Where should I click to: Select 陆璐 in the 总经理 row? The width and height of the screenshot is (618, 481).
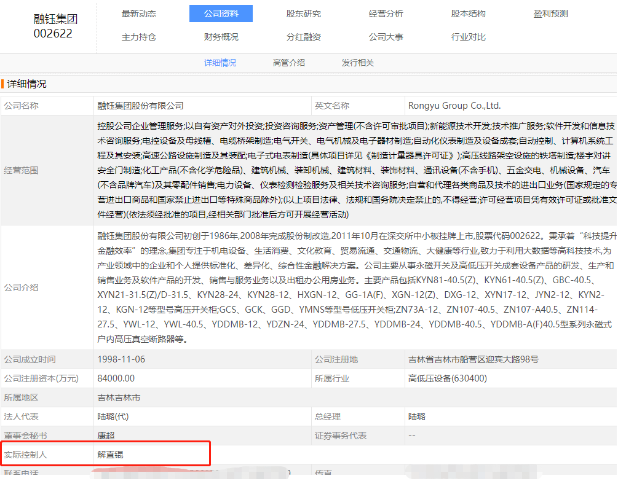pos(417,417)
